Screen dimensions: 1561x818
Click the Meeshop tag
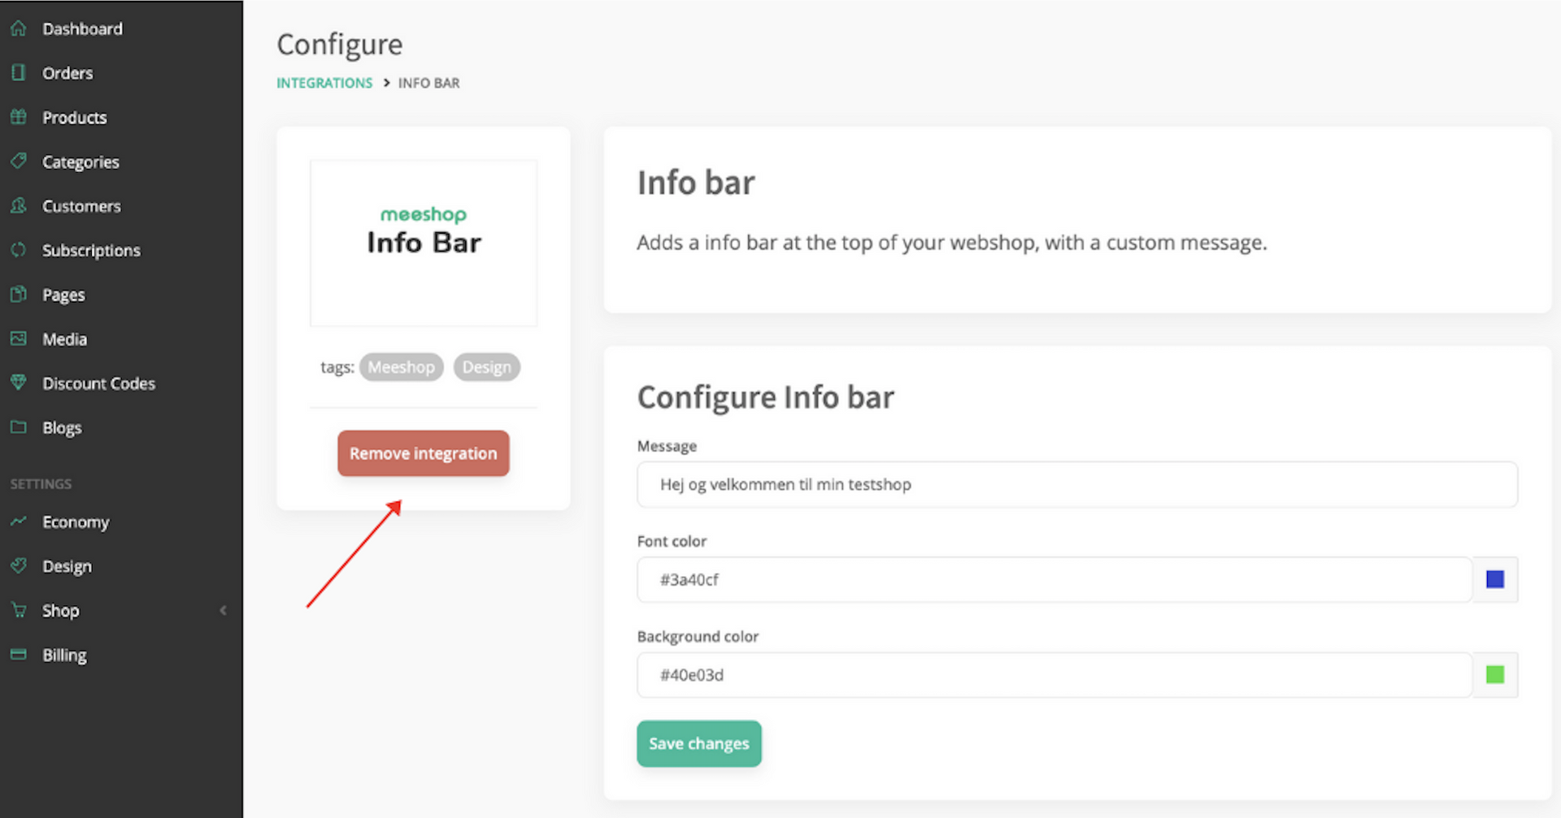pyautogui.click(x=402, y=367)
